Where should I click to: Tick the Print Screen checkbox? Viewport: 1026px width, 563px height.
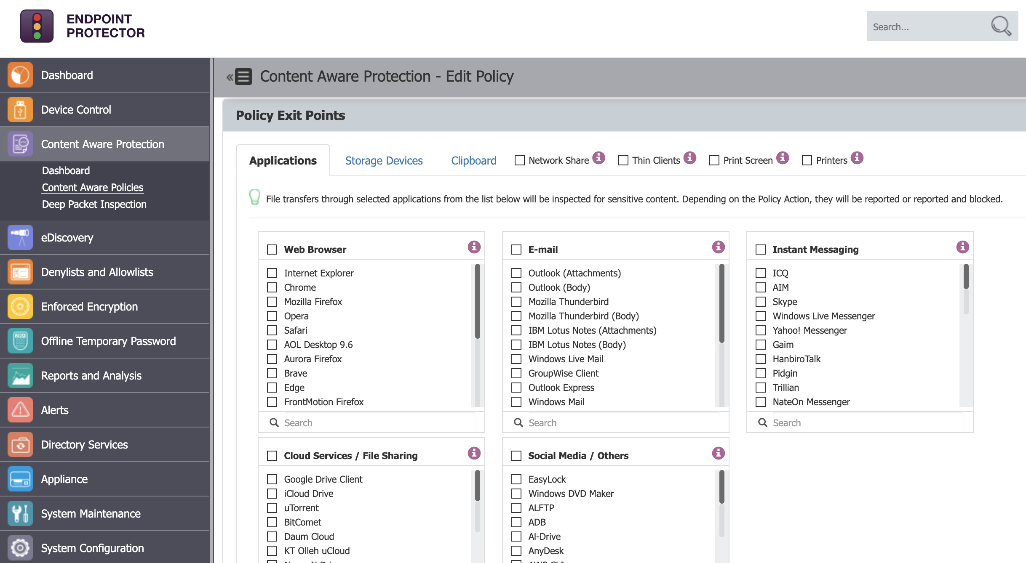click(x=714, y=160)
